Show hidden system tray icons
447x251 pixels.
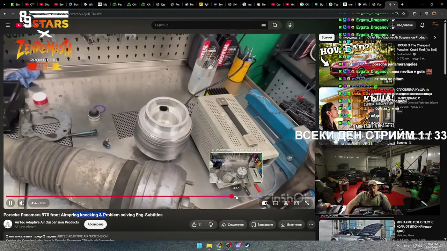click(x=398, y=246)
